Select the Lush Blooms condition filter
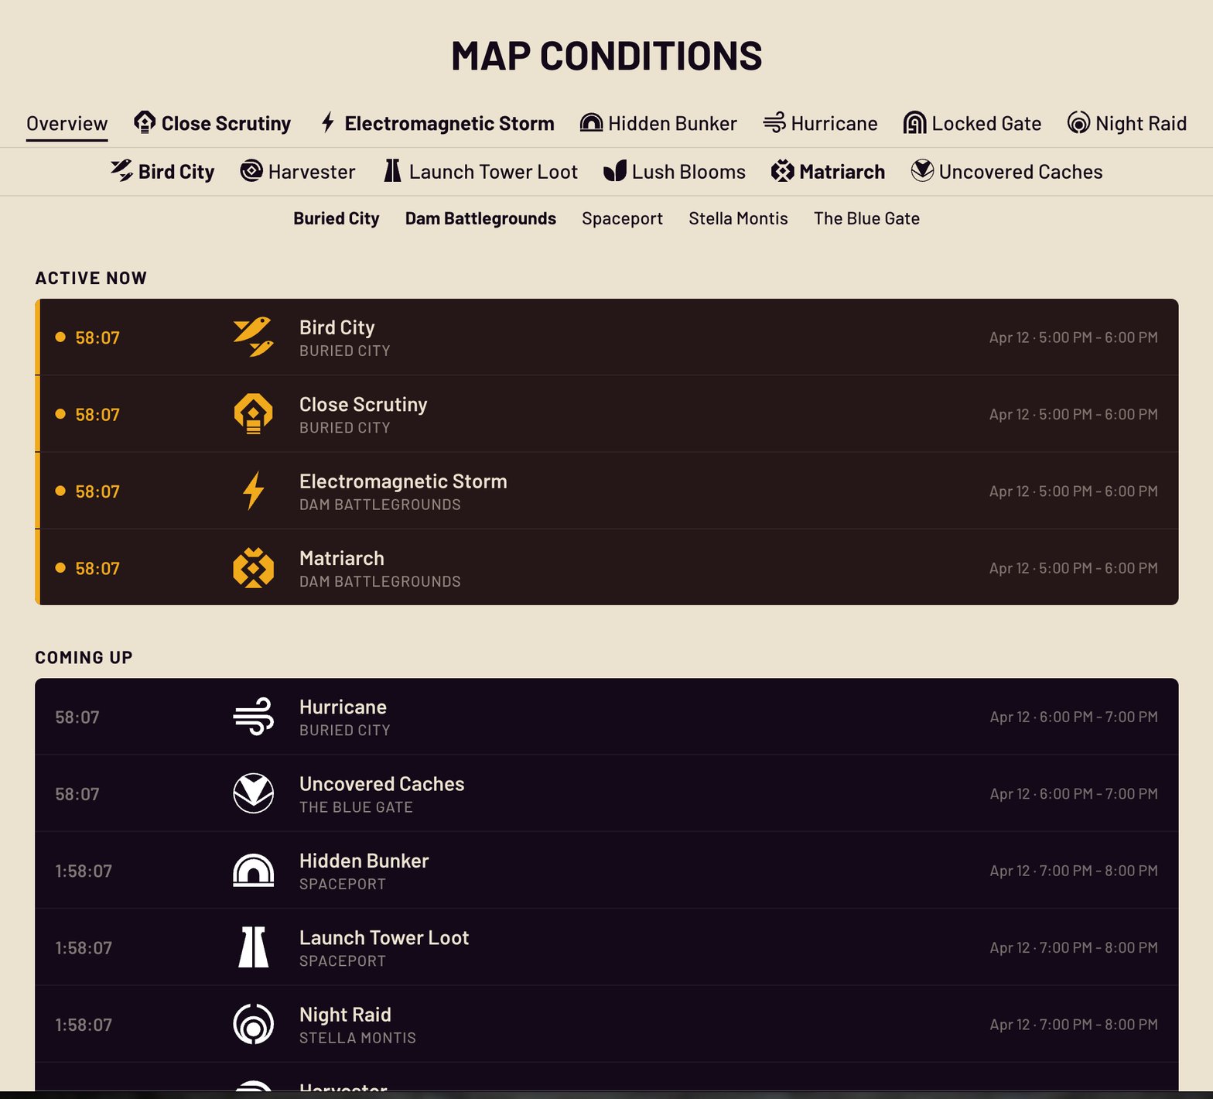The width and height of the screenshot is (1213, 1099). click(674, 172)
